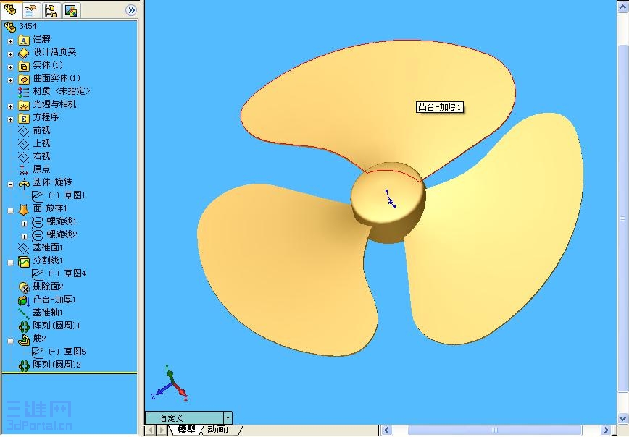Switch to the 模型 tab

click(x=186, y=430)
